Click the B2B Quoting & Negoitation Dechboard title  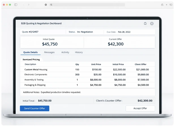[41, 23]
